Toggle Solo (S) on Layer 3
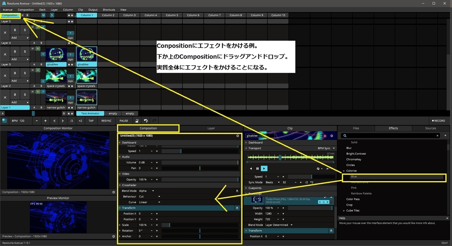Viewport: 452px width, 246px height. [25, 52]
